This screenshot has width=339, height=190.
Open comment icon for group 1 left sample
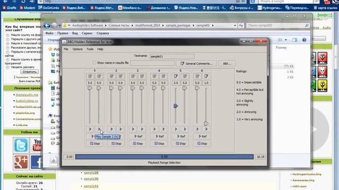coord(90,76)
